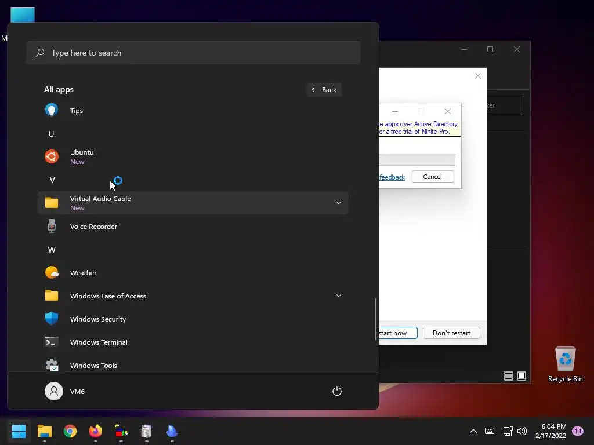Open the feedback link in Ninite

[392, 177]
